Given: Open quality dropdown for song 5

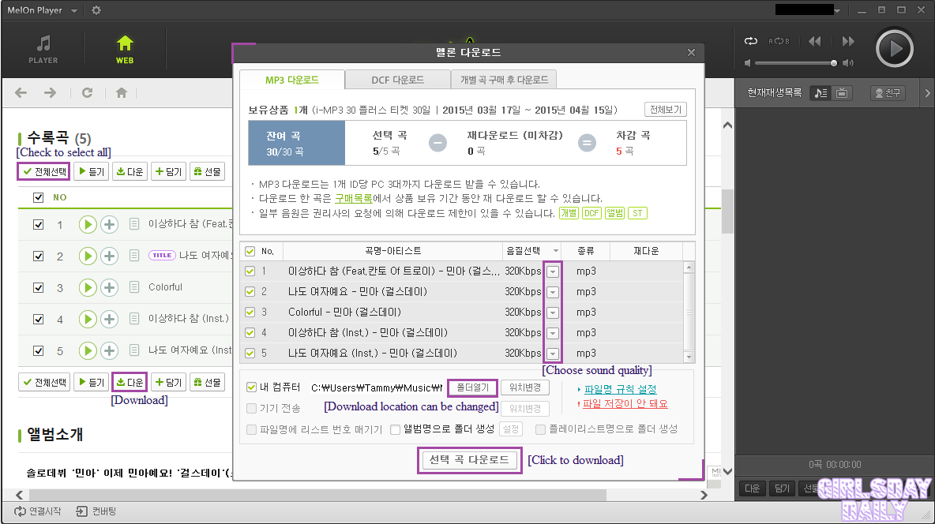Looking at the screenshot, I should 553,354.
